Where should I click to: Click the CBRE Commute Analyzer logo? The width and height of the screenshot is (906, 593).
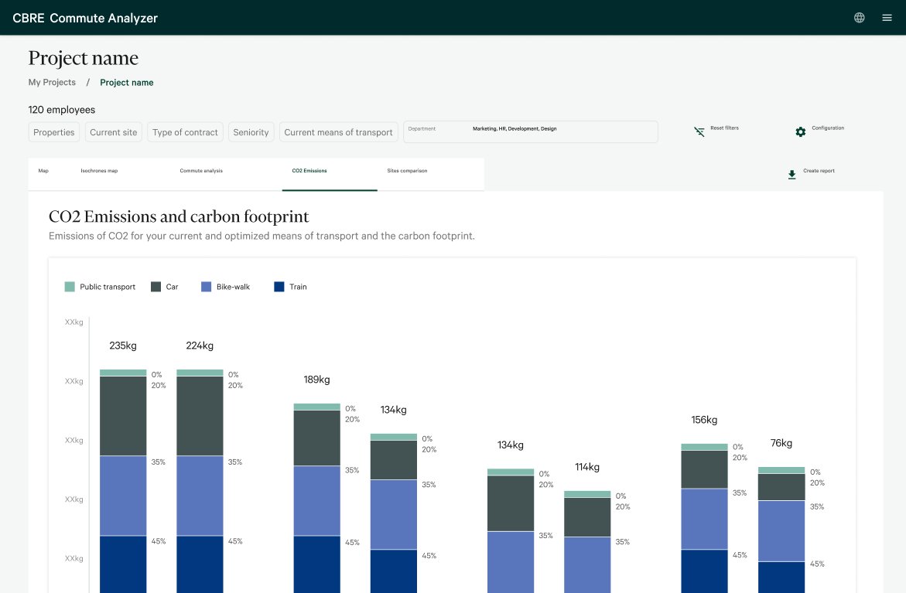[85, 18]
